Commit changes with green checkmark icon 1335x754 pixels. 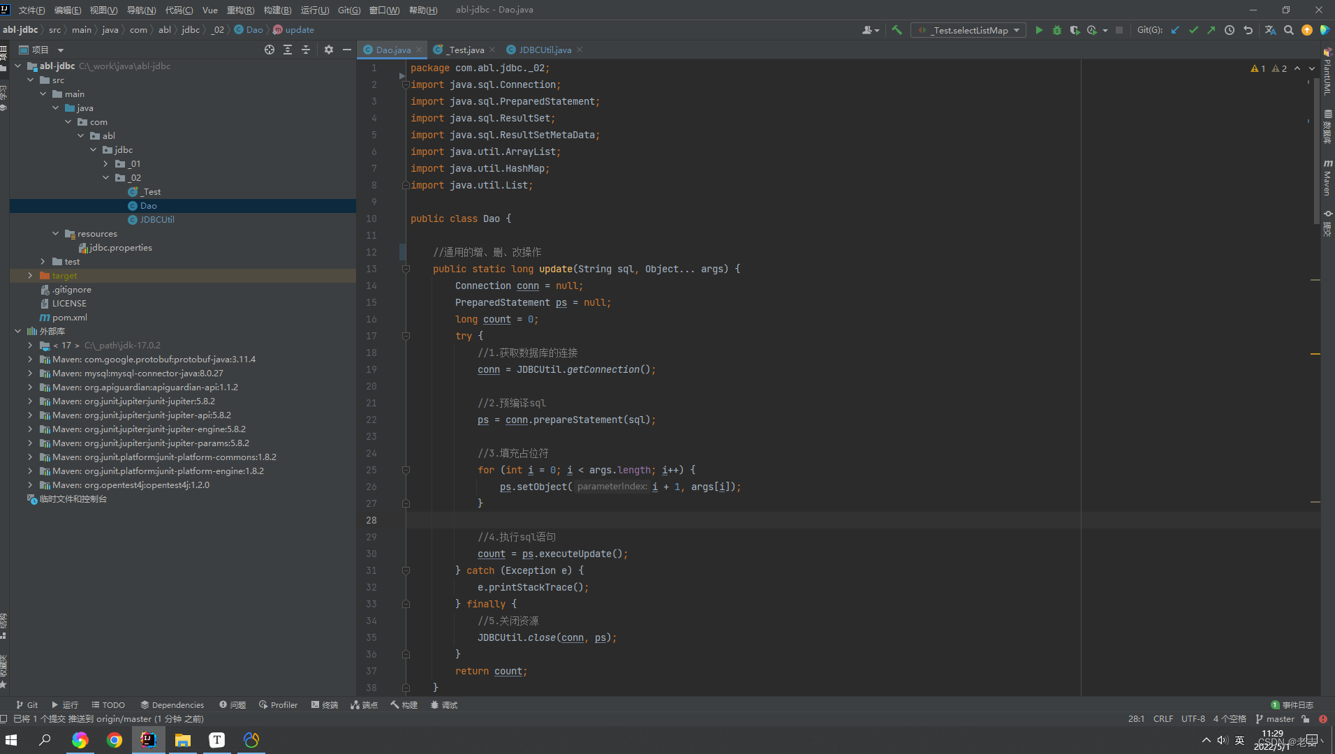(1194, 30)
